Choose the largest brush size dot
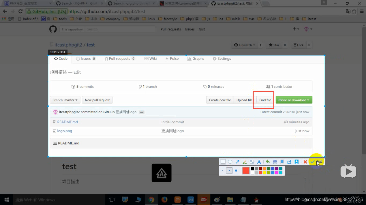Image resolution: width=366 pixels, height=205 pixels. pos(236,171)
